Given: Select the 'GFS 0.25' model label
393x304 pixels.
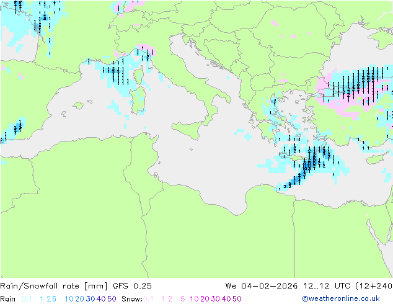Looking at the screenshot, I should pyautogui.click(x=132, y=286).
